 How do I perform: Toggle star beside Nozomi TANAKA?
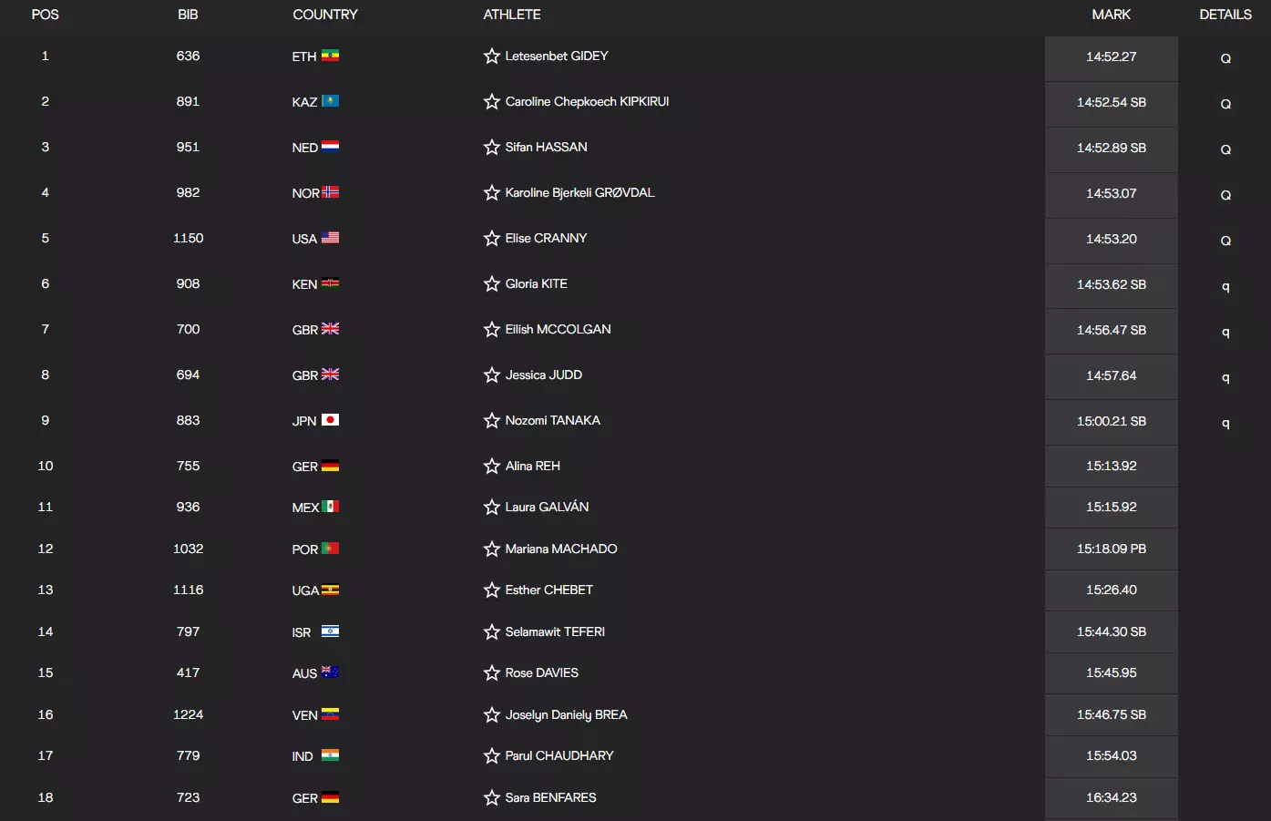492,421
